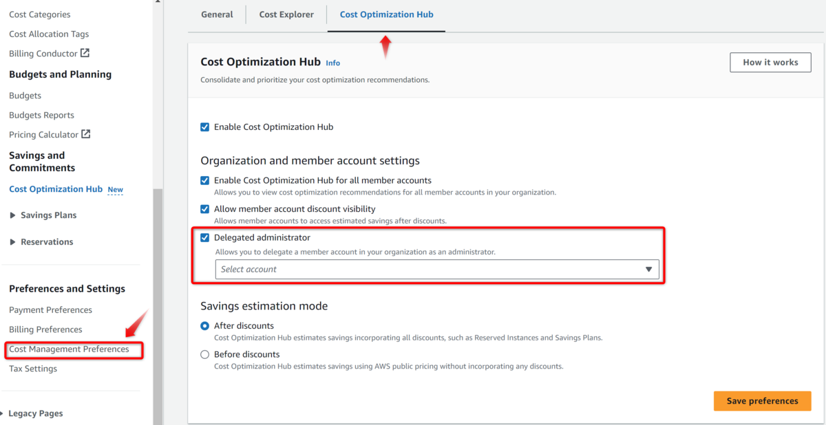Go to Budgets page

tap(25, 96)
